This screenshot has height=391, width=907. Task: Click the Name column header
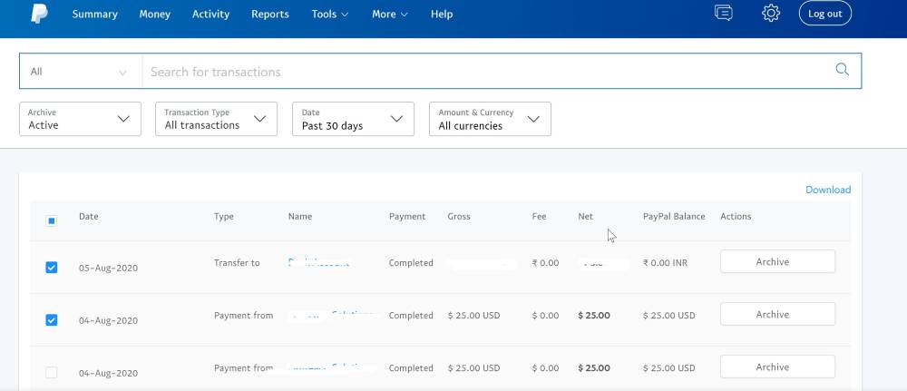(x=299, y=216)
